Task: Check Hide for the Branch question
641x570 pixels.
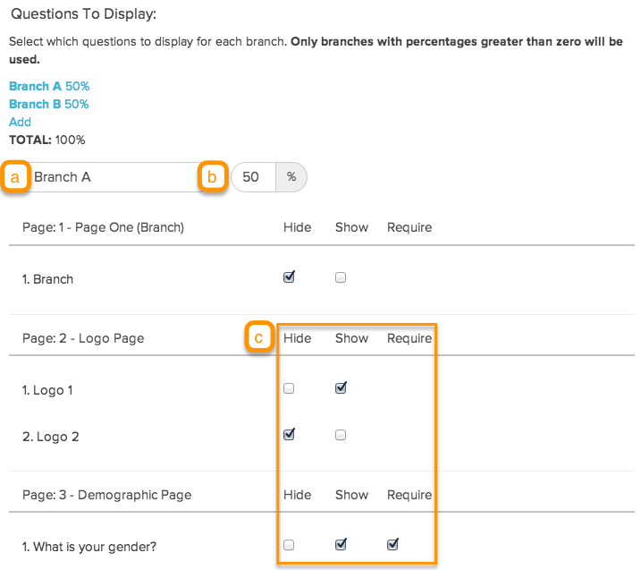Action: tap(288, 277)
